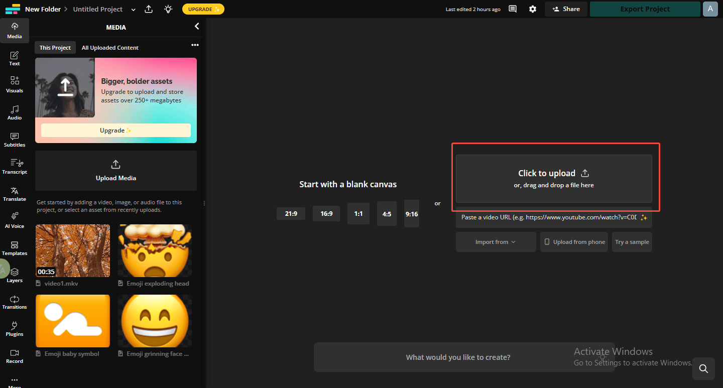The width and height of the screenshot is (723, 388).
Task: Select the video1.mkv thumbnail
Action: pos(72,250)
